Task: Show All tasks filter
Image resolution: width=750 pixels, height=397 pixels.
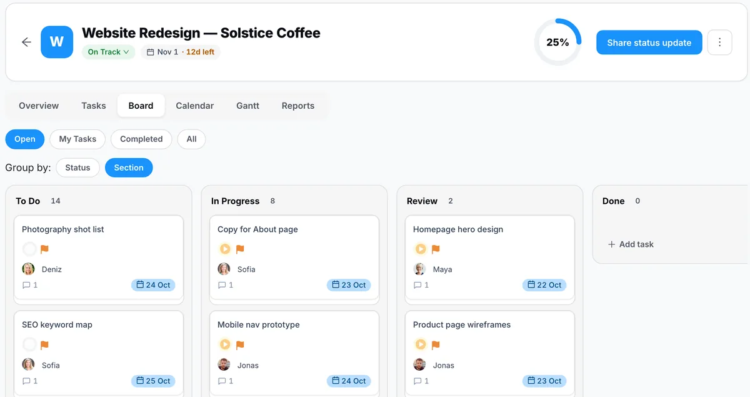Action: [191, 139]
